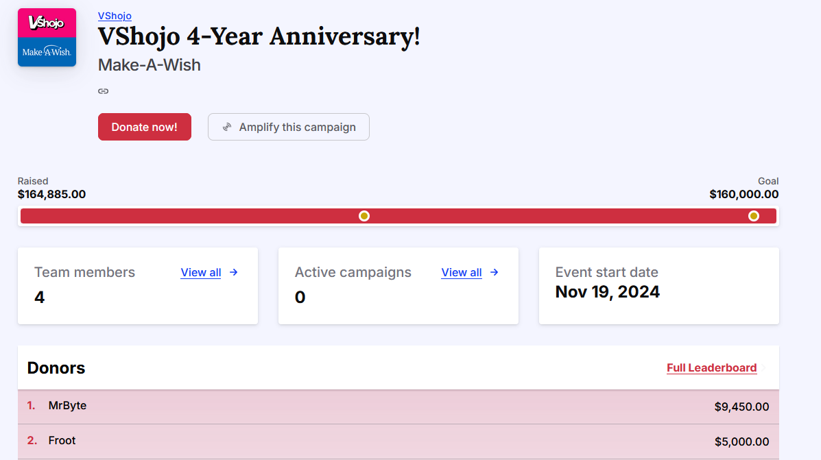Click the amplify broadcast icon

click(226, 128)
